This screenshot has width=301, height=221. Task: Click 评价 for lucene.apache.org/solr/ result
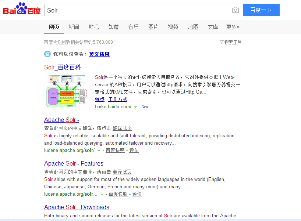click(x=134, y=151)
